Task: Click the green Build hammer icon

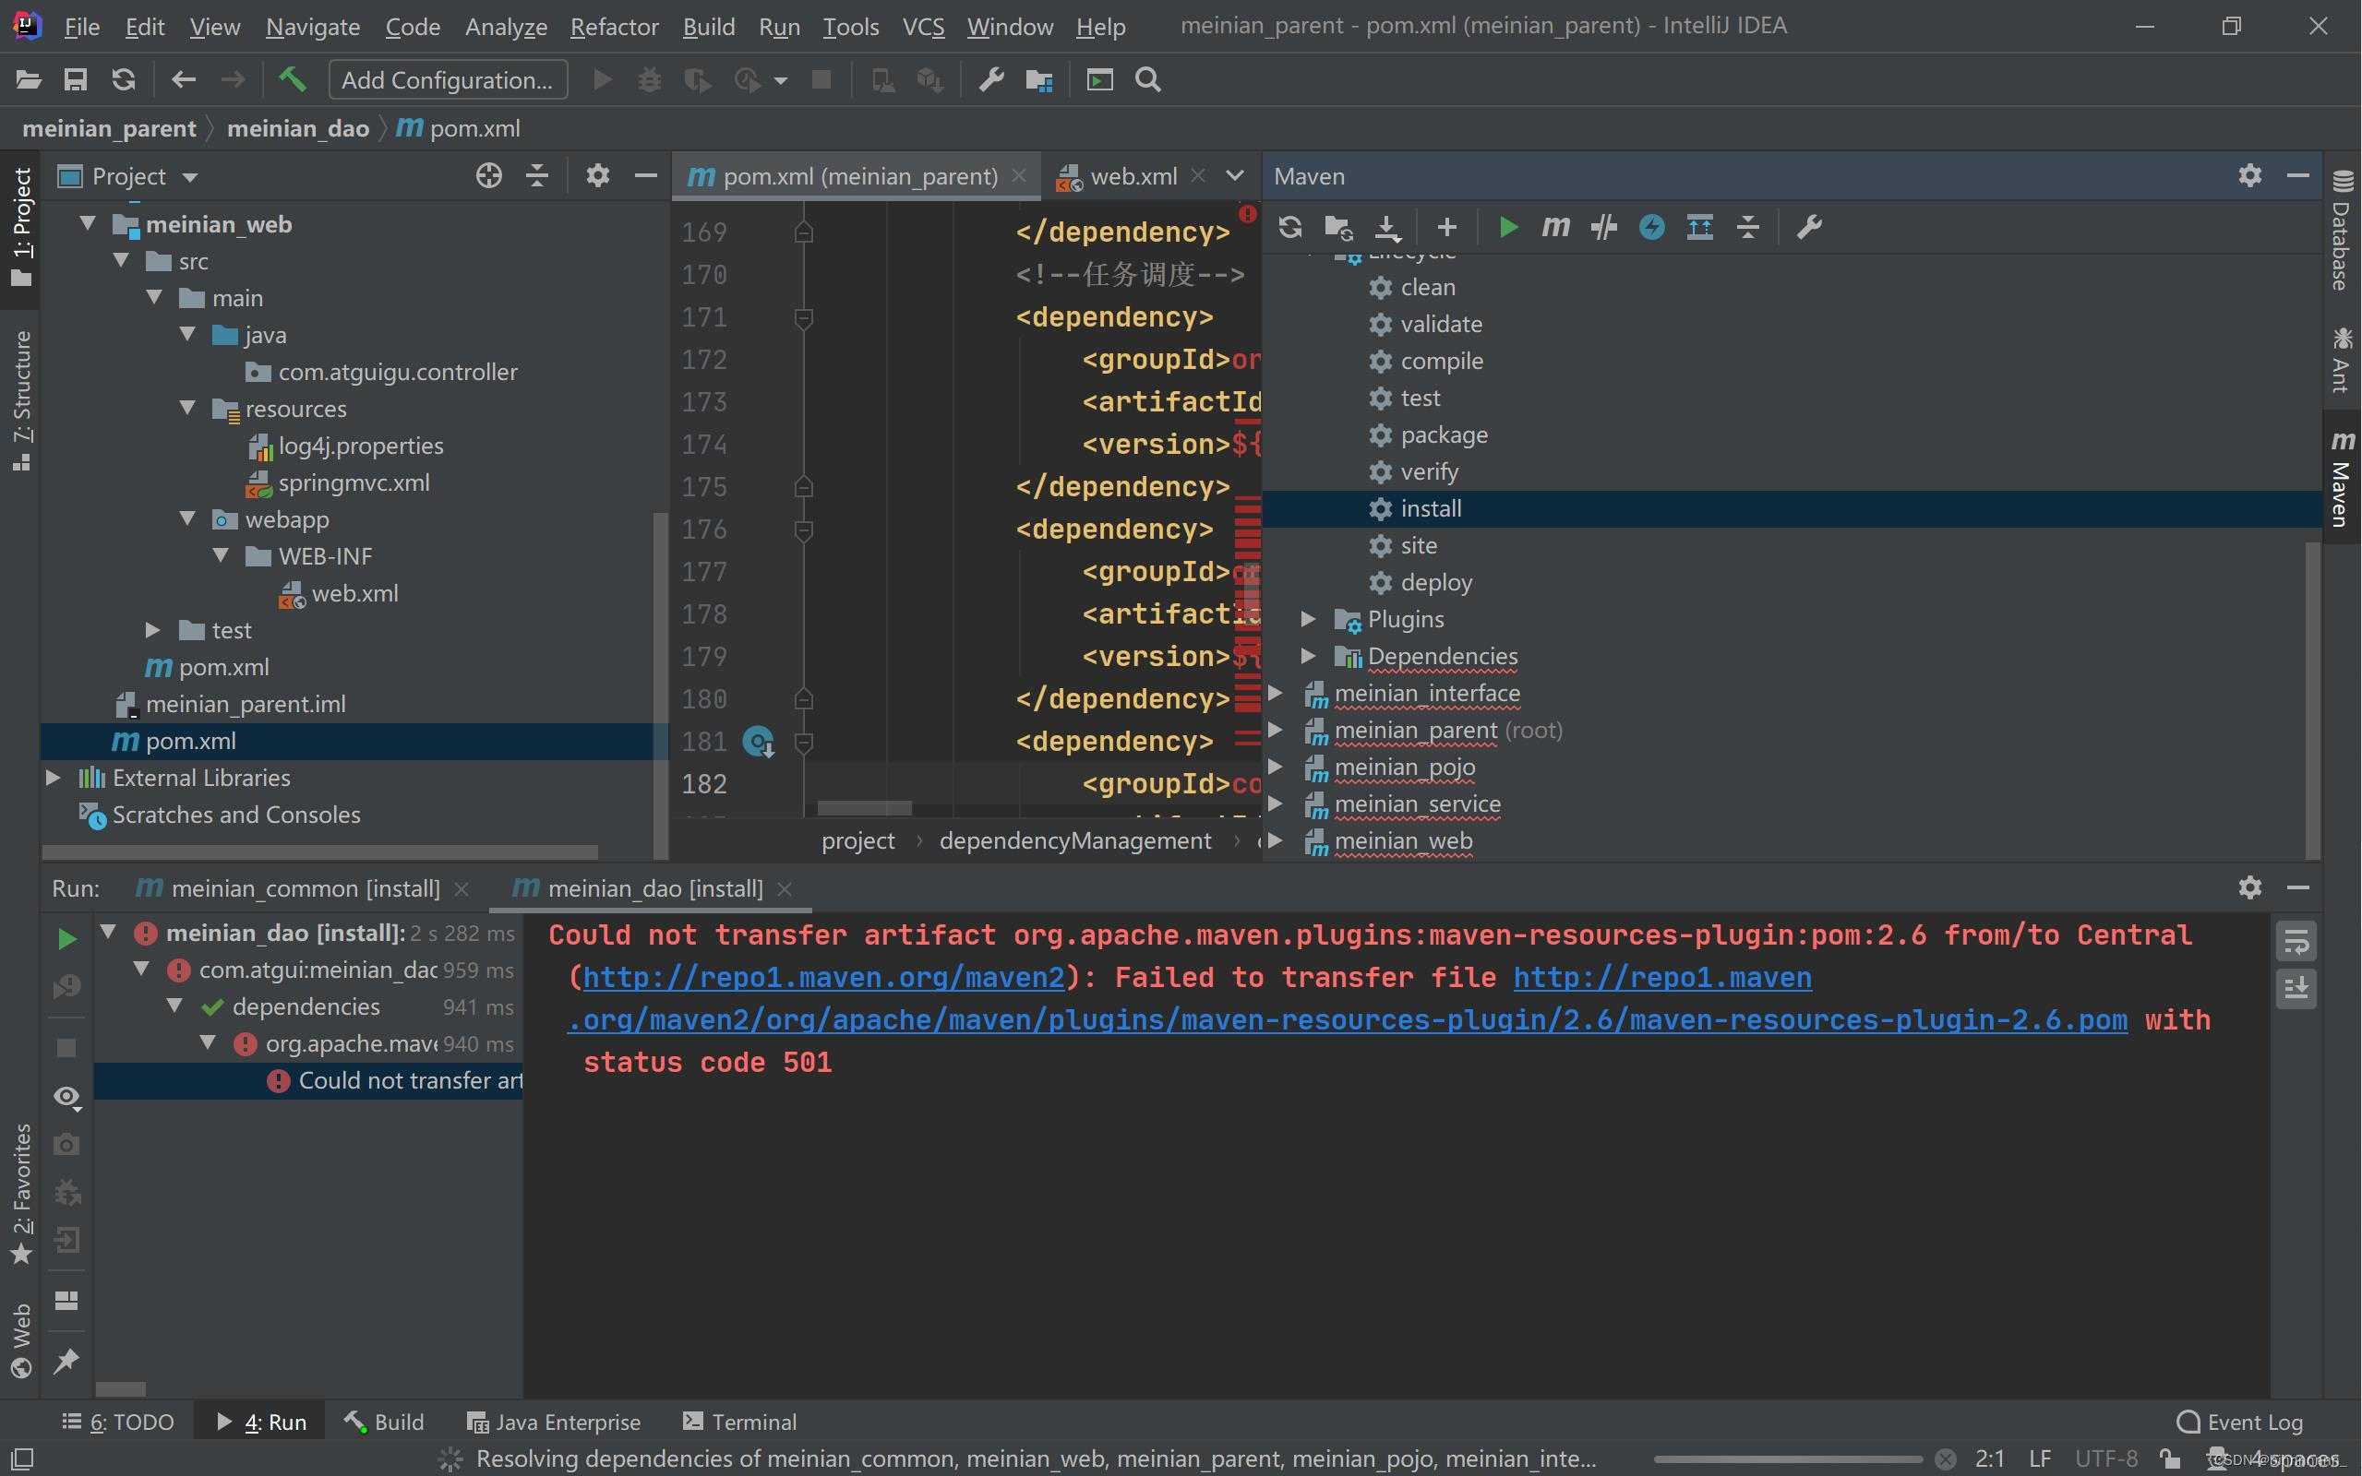Action: coord(292,79)
